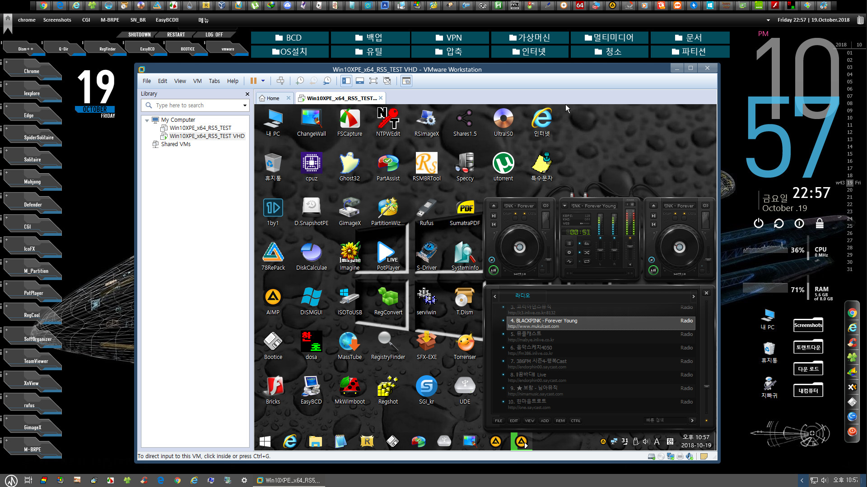The height and width of the screenshot is (487, 867).
Task: Open the VMware Edit menu
Action: 163,81
